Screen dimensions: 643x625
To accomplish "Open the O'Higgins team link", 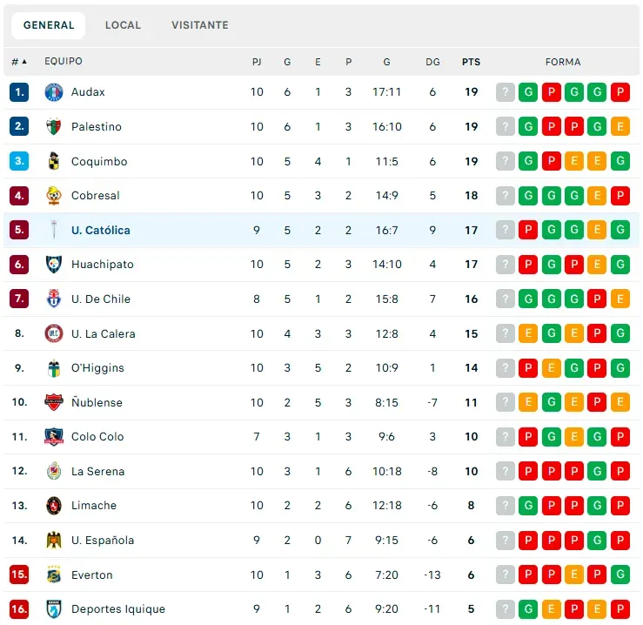I will 97,368.
